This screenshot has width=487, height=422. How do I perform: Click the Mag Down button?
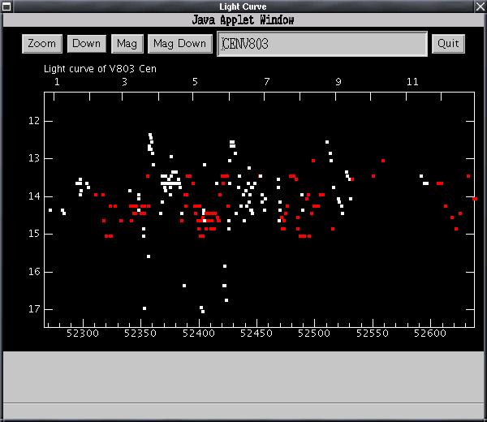click(180, 44)
